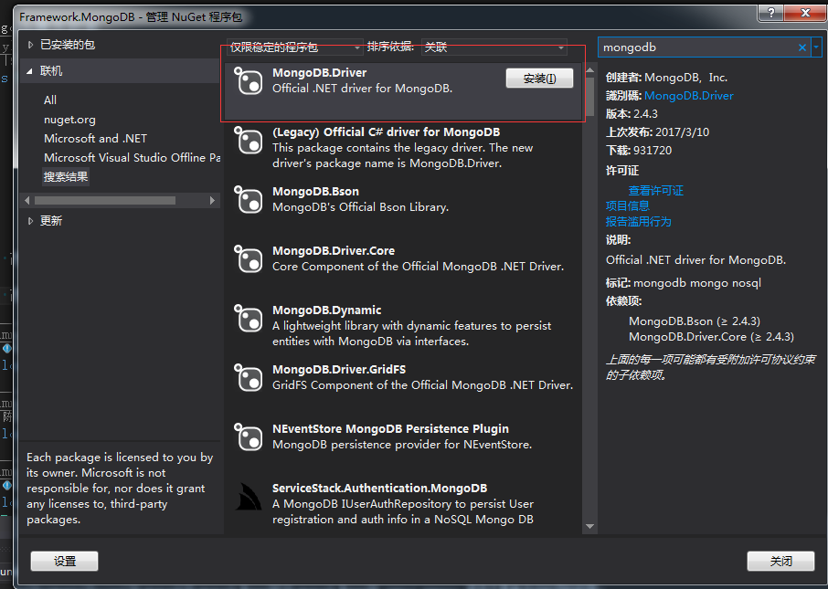Clear the mongodb search text with X
Image resolution: width=828 pixels, height=589 pixels.
click(802, 47)
